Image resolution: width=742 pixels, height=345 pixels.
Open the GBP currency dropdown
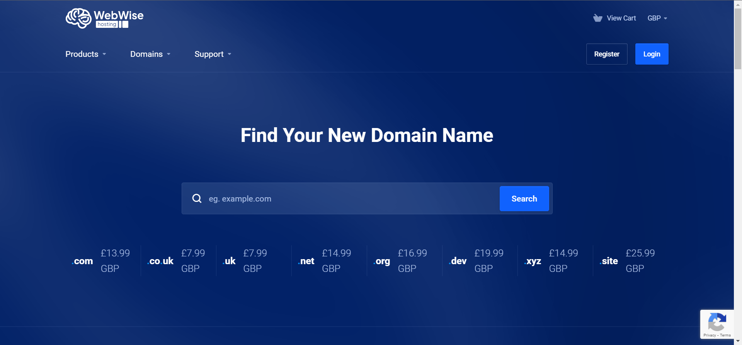pyautogui.click(x=657, y=18)
